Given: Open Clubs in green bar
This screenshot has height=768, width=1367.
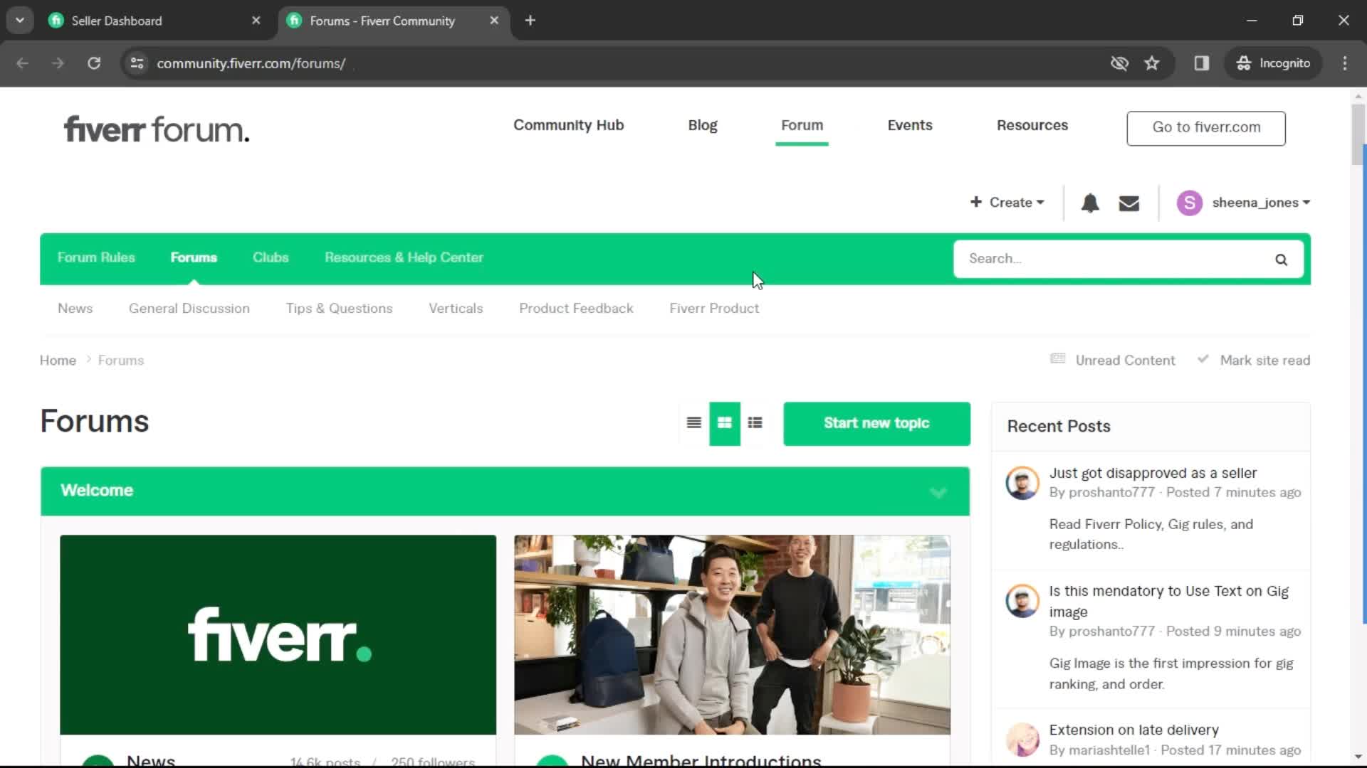Looking at the screenshot, I should click(271, 257).
